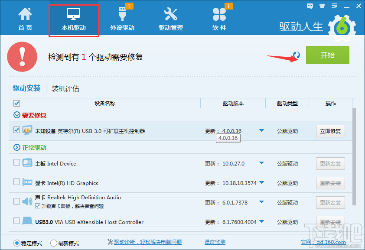The image size is (365, 250).
Task: Click the refresh rescan icon
Action: click(x=297, y=55)
